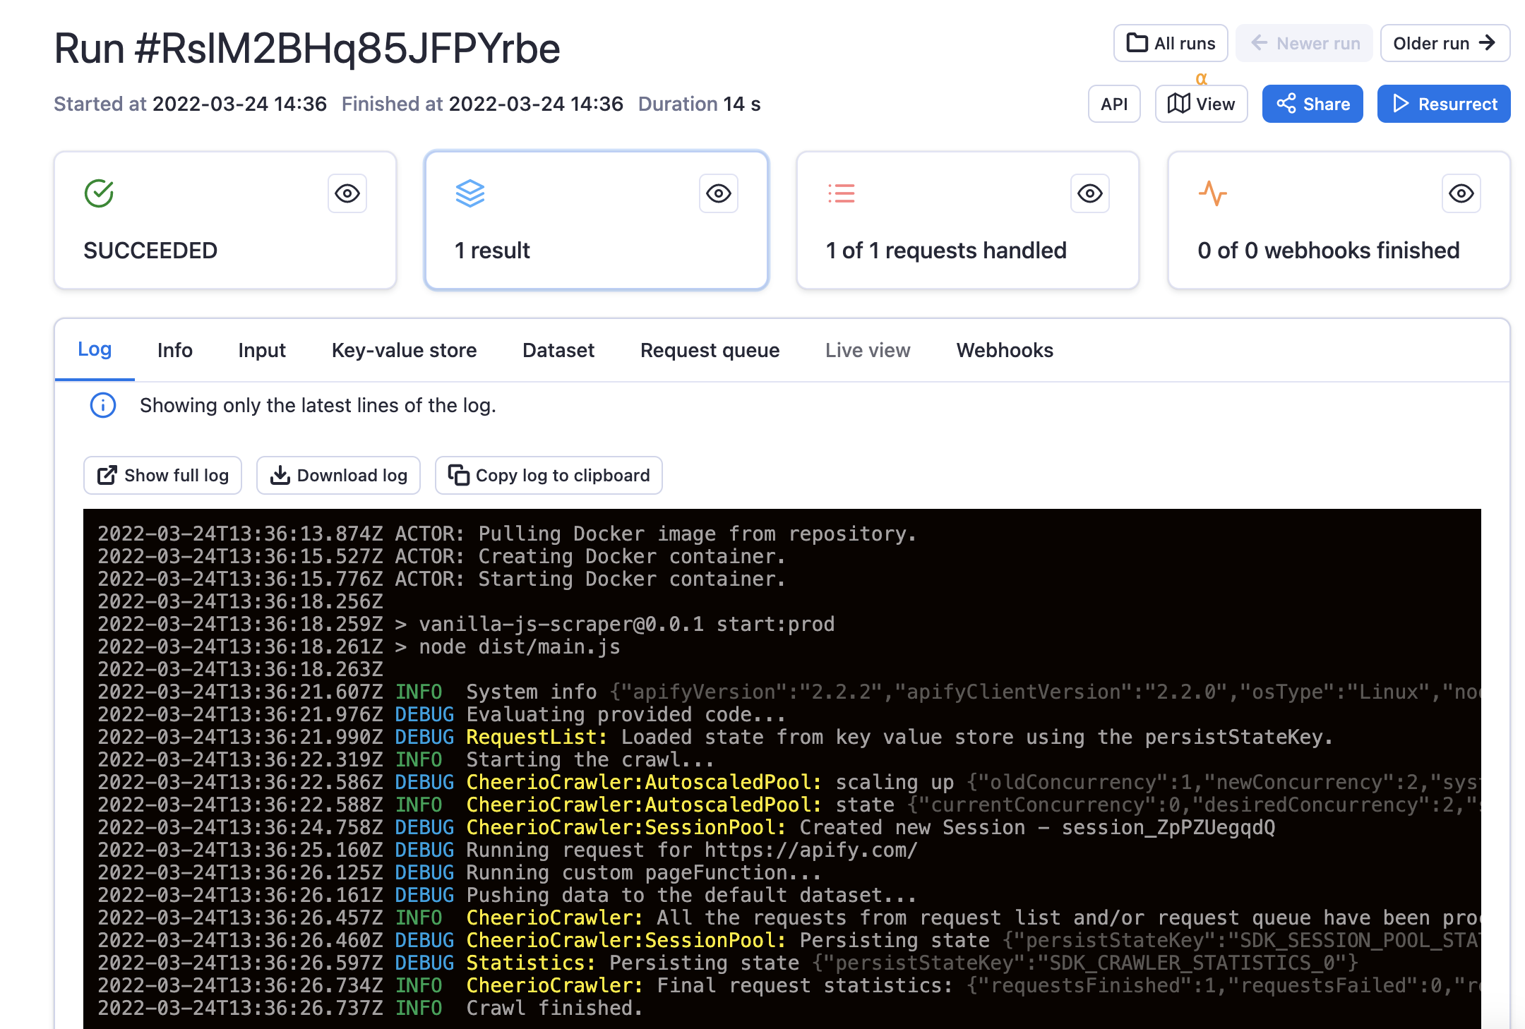Click the blue layers result icon
Screen dimensions: 1525x1029
coord(470,193)
